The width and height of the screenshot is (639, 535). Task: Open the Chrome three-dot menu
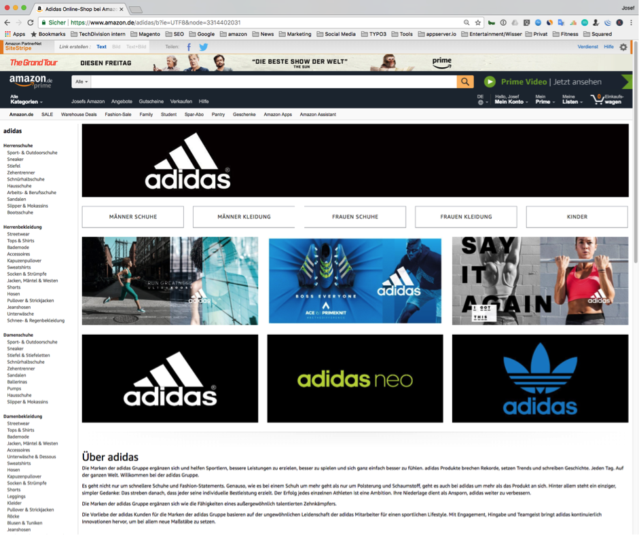click(x=631, y=23)
